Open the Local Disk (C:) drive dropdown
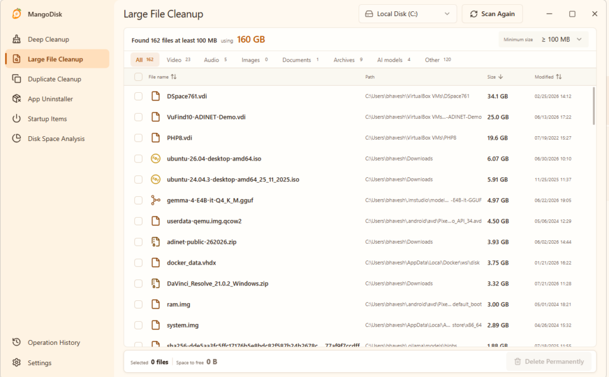Screen dimensions: 609x377 click(x=407, y=14)
